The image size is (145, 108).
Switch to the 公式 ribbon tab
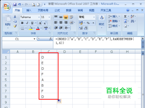[57, 10]
